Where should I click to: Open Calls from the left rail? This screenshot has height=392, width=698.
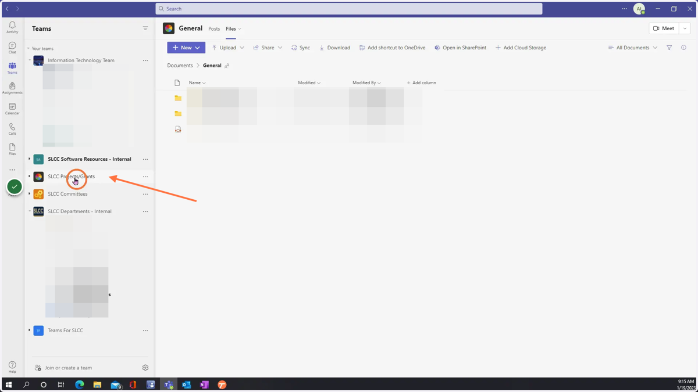tap(12, 129)
